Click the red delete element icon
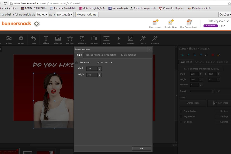This screenshot has width=231, height=154. coord(213,55)
